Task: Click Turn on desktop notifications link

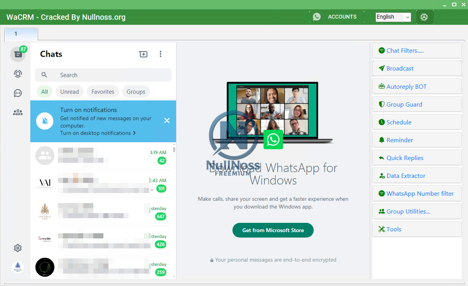Action: point(98,133)
